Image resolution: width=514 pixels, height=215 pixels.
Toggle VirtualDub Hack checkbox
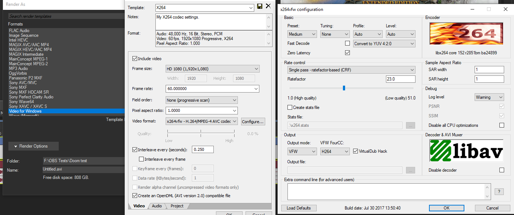click(356, 151)
